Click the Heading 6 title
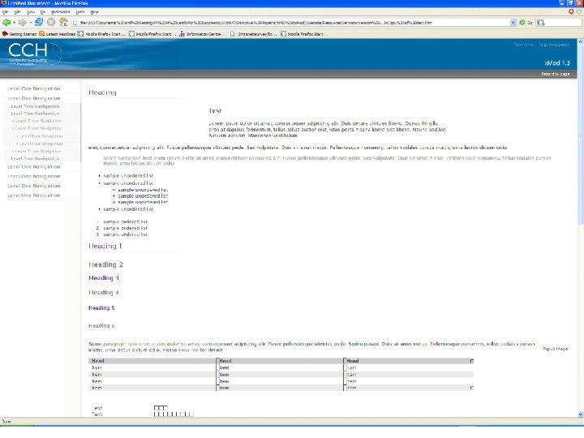This screenshot has width=584, height=438. [x=101, y=325]
